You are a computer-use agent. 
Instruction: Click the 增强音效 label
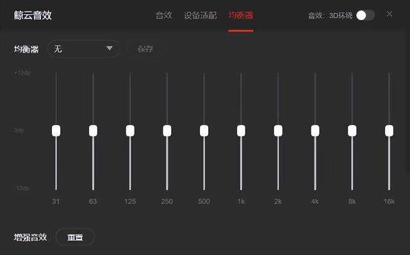coord(30,237)
